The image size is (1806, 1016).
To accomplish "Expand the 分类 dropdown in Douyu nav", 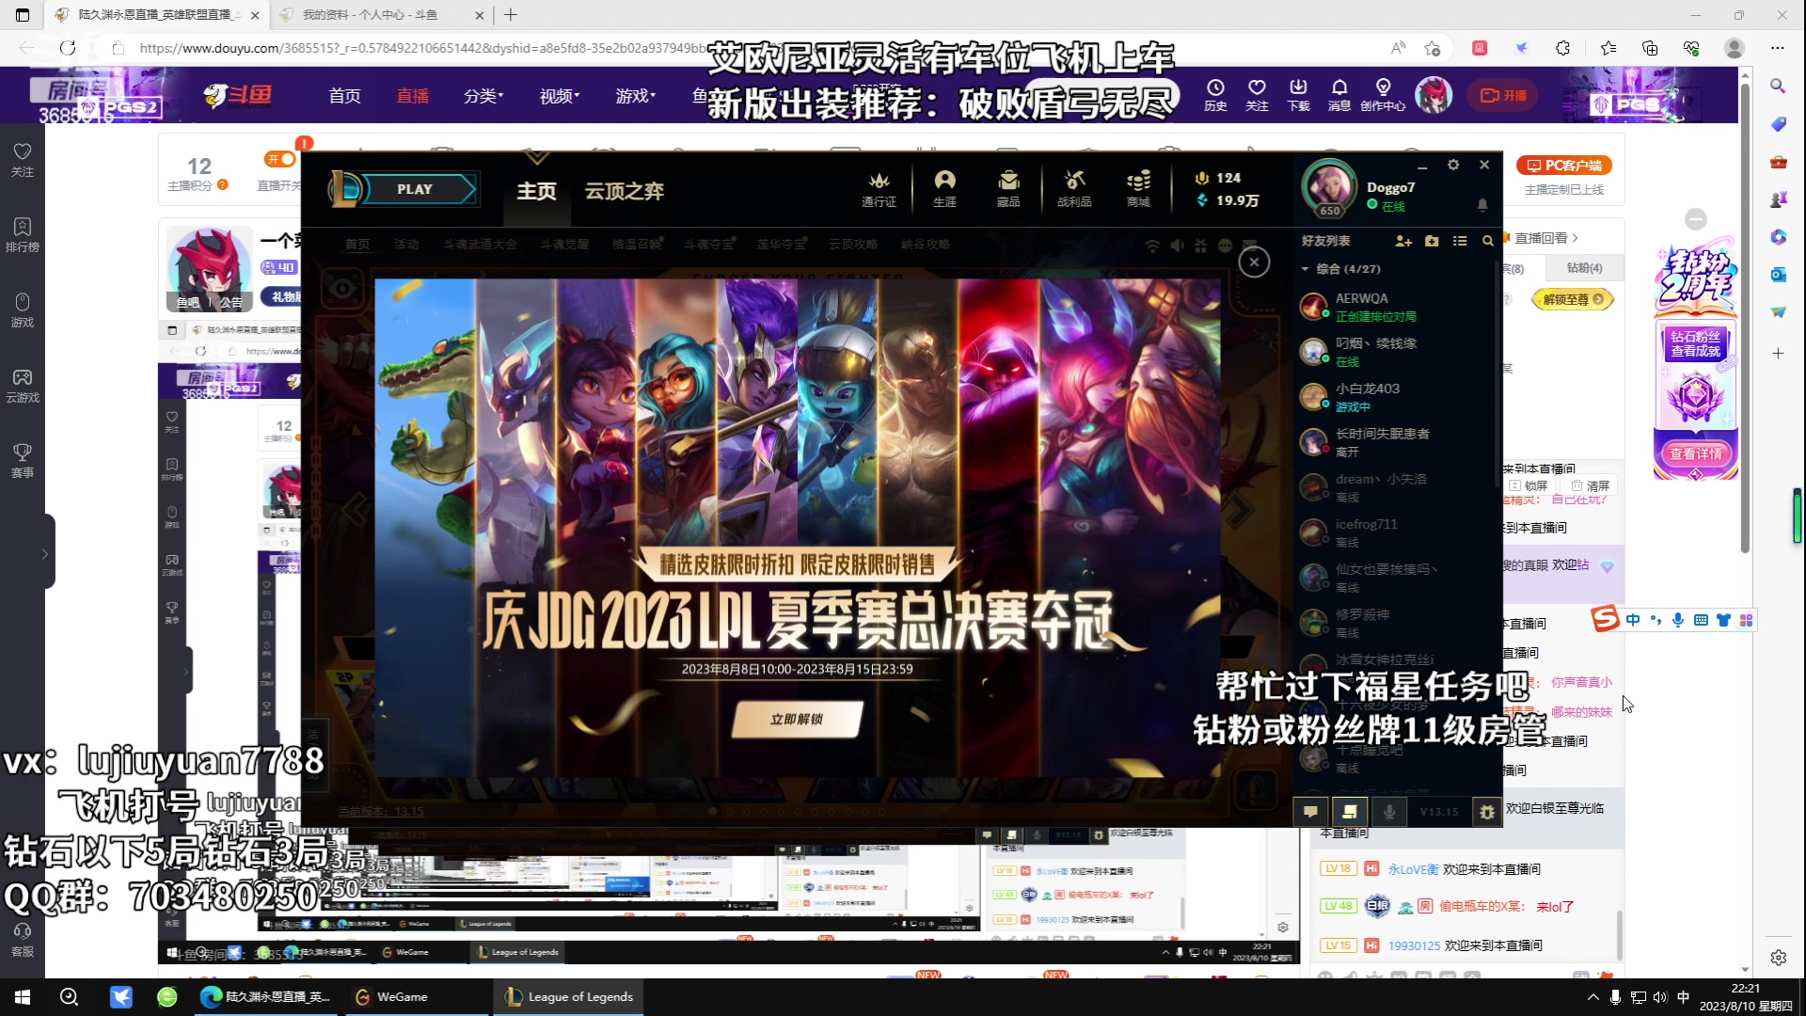I will [x=483, y=96].
